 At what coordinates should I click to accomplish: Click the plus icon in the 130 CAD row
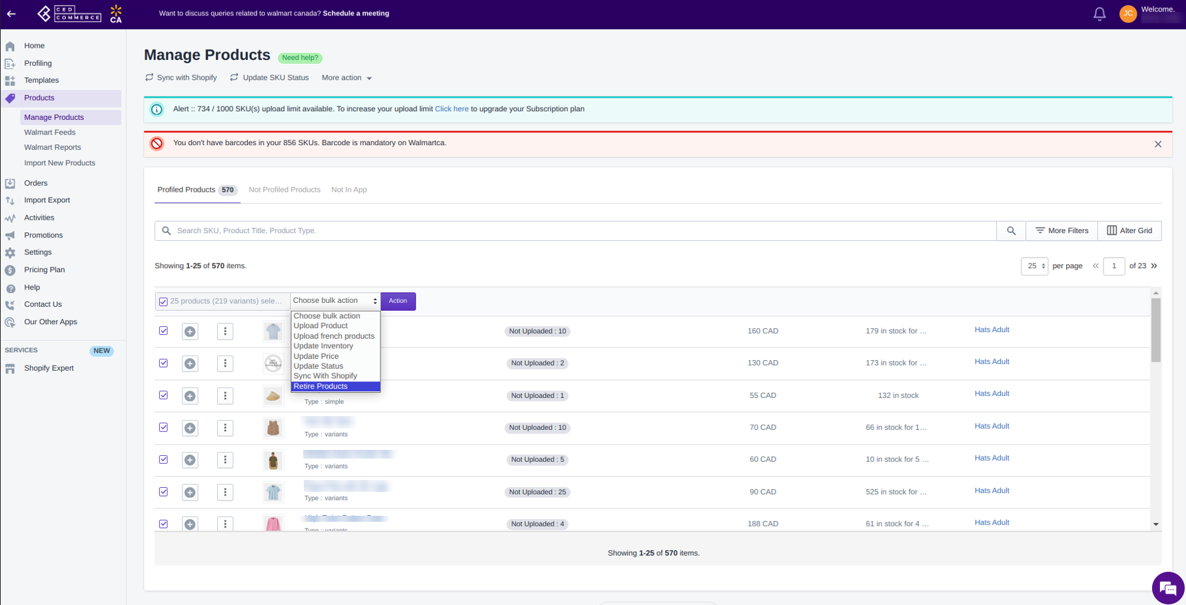[190, 363]
